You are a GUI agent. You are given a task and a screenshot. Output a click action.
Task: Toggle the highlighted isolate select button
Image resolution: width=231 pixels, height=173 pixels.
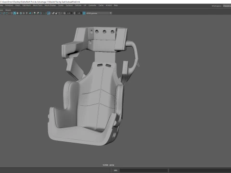[49, 13]
